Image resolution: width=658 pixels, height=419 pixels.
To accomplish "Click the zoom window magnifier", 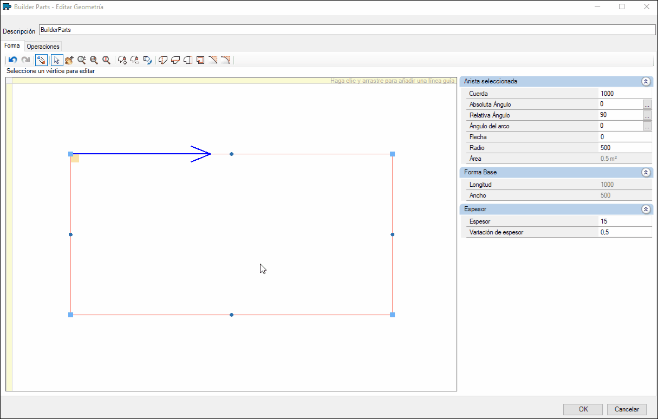I will (94, 60).
